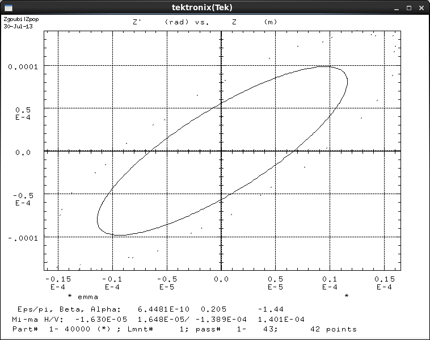The image size is (430, 340).
Task: Click the x-axis label -0.15 E-4
Action: pyautogui.click(x=58, y=283)
